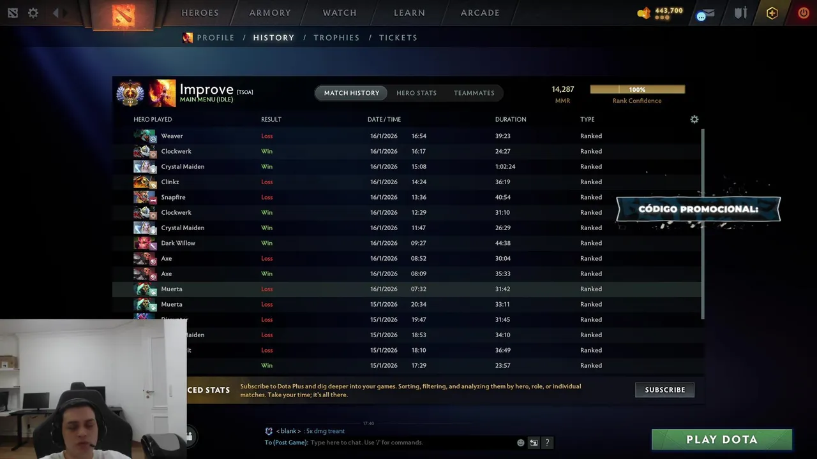Click the Dark Willow hero portrait
This screenshot has width=817, height=459.
(145, 243)
